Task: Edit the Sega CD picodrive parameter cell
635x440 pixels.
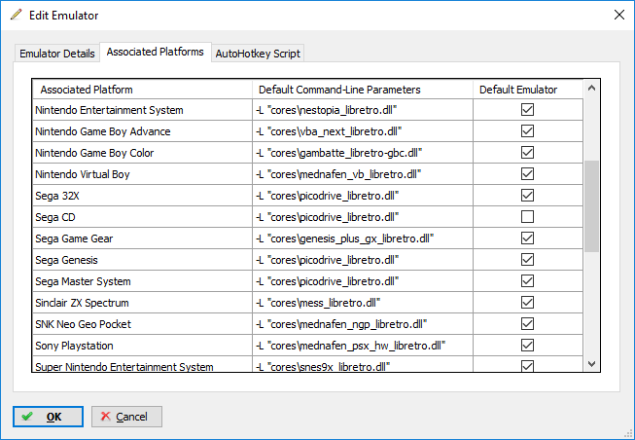Action: pyautogui.click(x=363, y=217)
